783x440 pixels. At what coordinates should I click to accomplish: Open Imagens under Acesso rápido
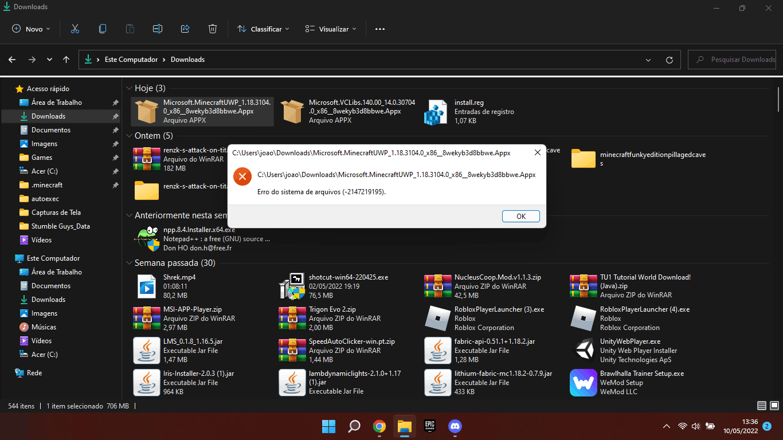pos(44,144)
